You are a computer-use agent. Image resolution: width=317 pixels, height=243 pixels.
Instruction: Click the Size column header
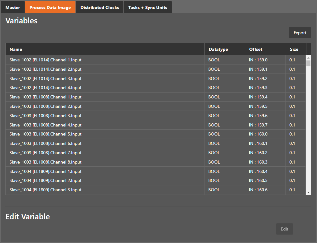point(294,49)
